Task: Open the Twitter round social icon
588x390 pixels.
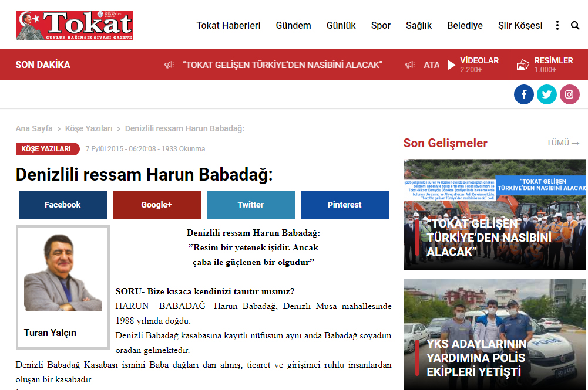Action: click(x=546, y=94)
